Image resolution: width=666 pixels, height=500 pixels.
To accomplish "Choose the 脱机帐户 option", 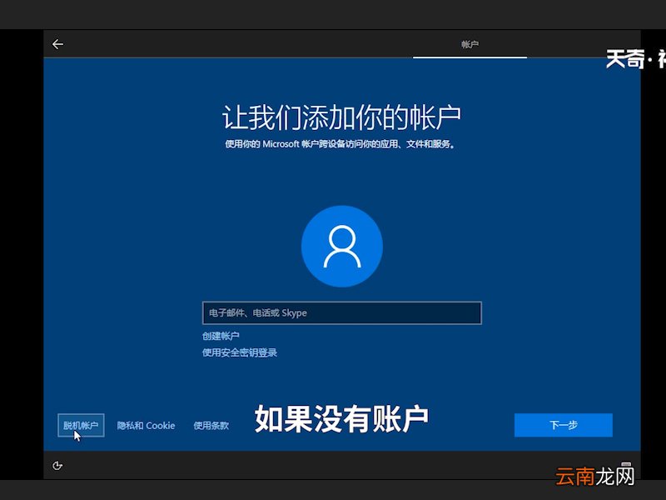I will pos(81,425).
